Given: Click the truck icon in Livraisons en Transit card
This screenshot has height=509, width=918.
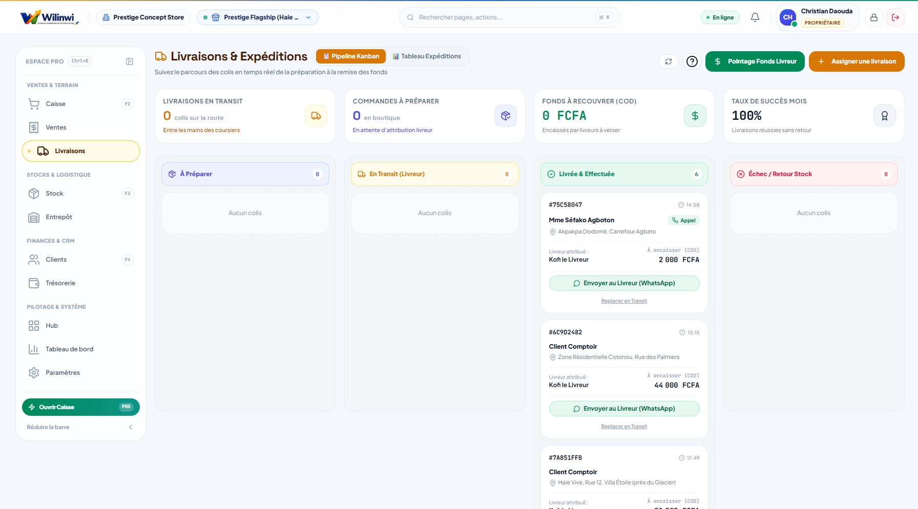Looking at the screenshot, I should pyautogui.click(x=316, y=116).
